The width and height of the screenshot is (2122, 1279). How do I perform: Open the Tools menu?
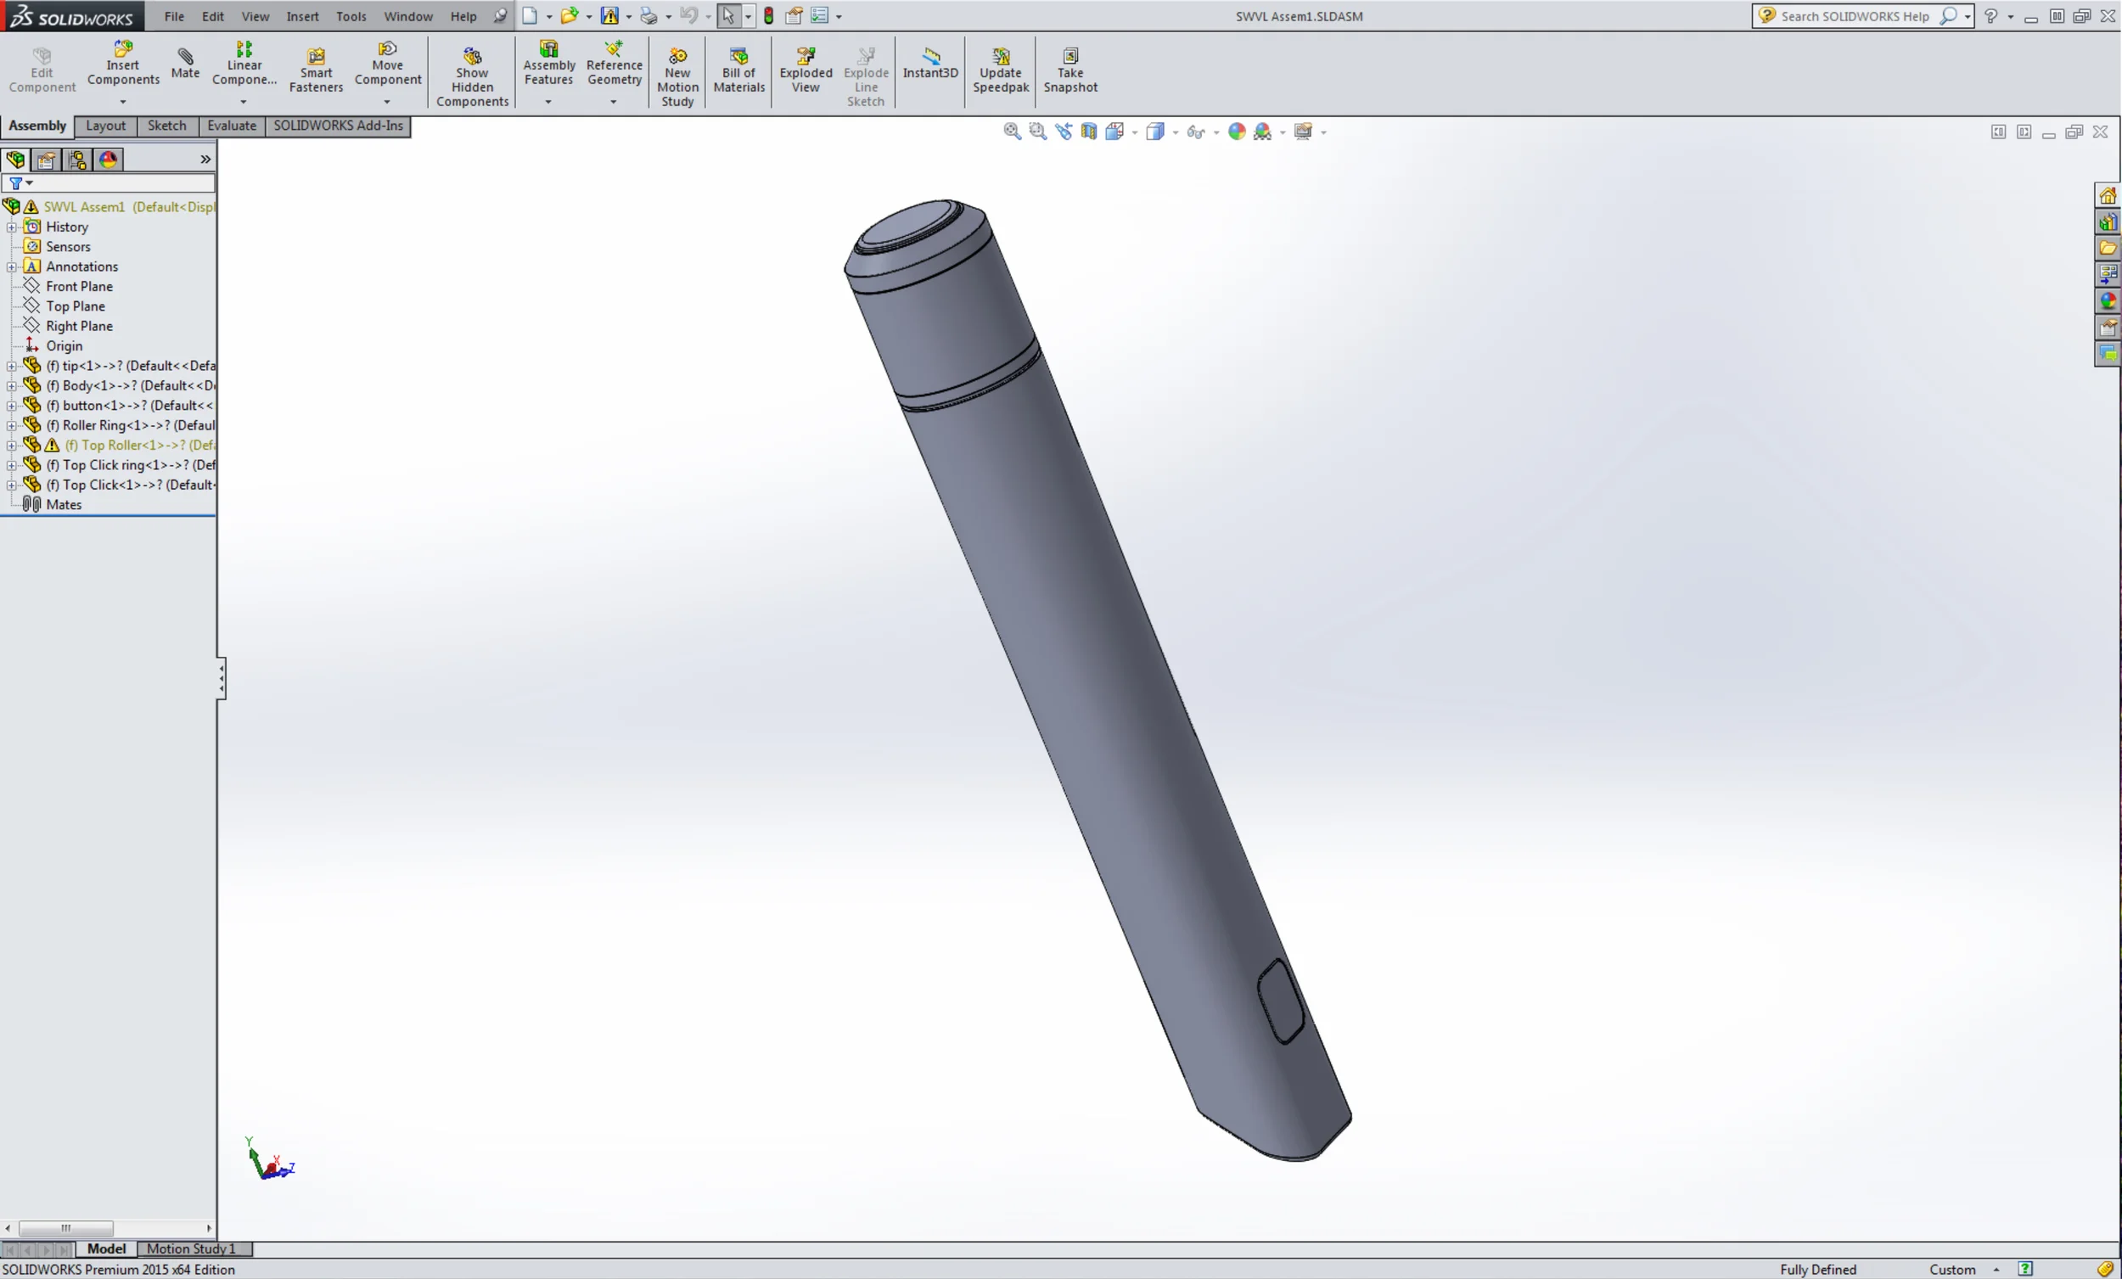click(351, 16)
